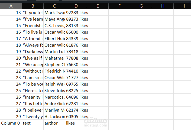Click quote cell starting "Darkness
Image resolution: width=191 pixels, height=130 pixels.
(x=33, y=51)
